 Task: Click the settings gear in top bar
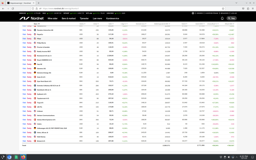193,13
